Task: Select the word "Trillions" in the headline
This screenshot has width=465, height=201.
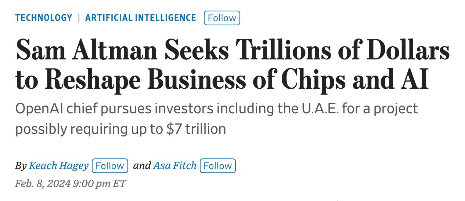Action: pyautogui.click(x=282, y=50)
